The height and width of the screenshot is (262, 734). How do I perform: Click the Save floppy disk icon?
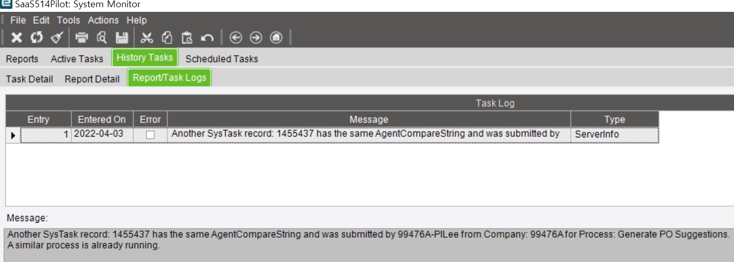tap(122, 37)
